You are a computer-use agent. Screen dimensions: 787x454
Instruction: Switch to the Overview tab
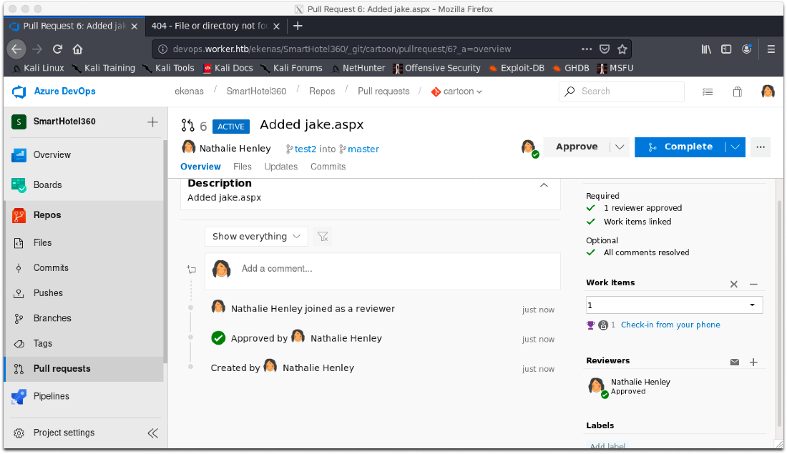tap(200, 167)
